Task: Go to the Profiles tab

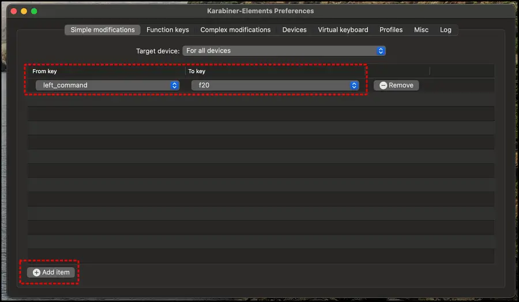Action: point(391,30)
